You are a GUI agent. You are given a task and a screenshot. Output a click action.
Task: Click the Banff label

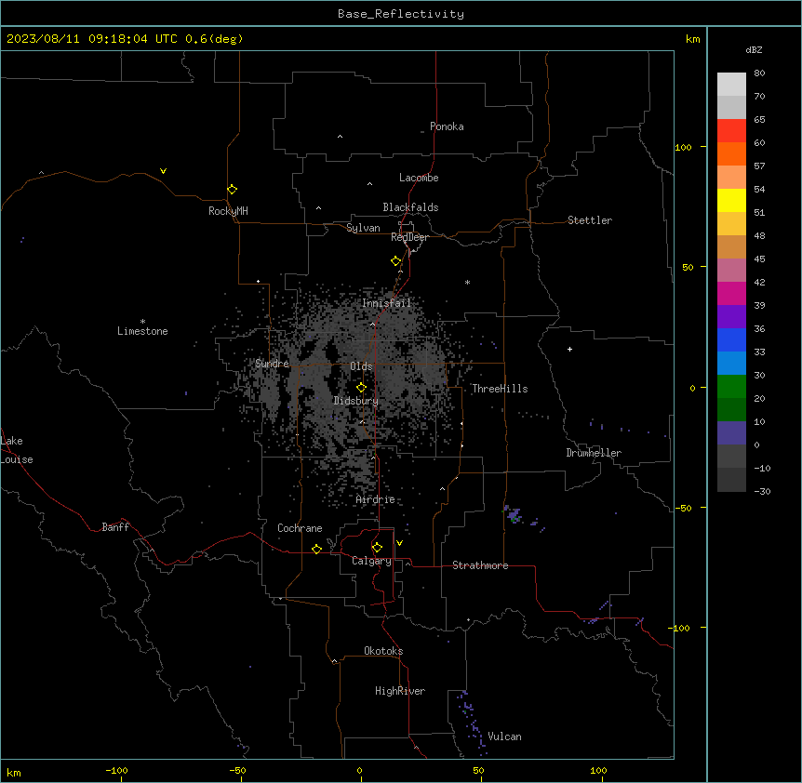pos(115,527)
